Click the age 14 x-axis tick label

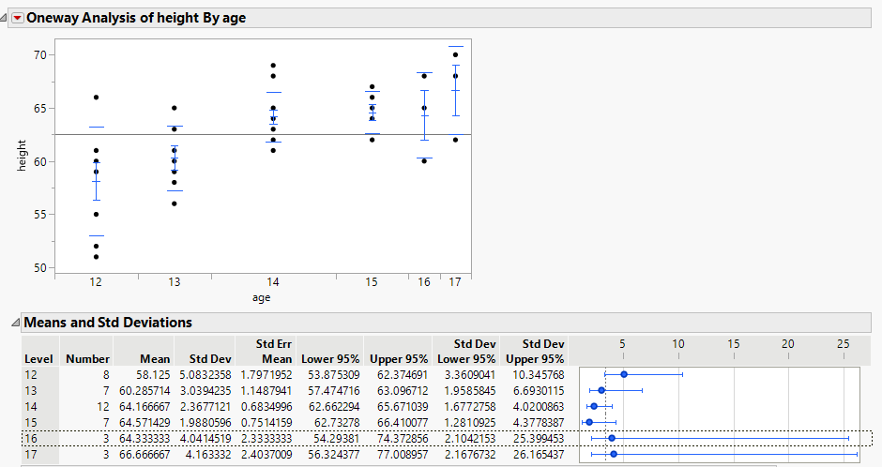[273, 282]
